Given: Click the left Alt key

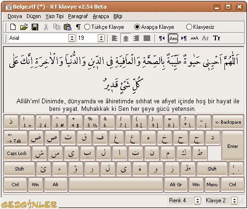Looking at the screenshot, I should (x=56, y=184).
